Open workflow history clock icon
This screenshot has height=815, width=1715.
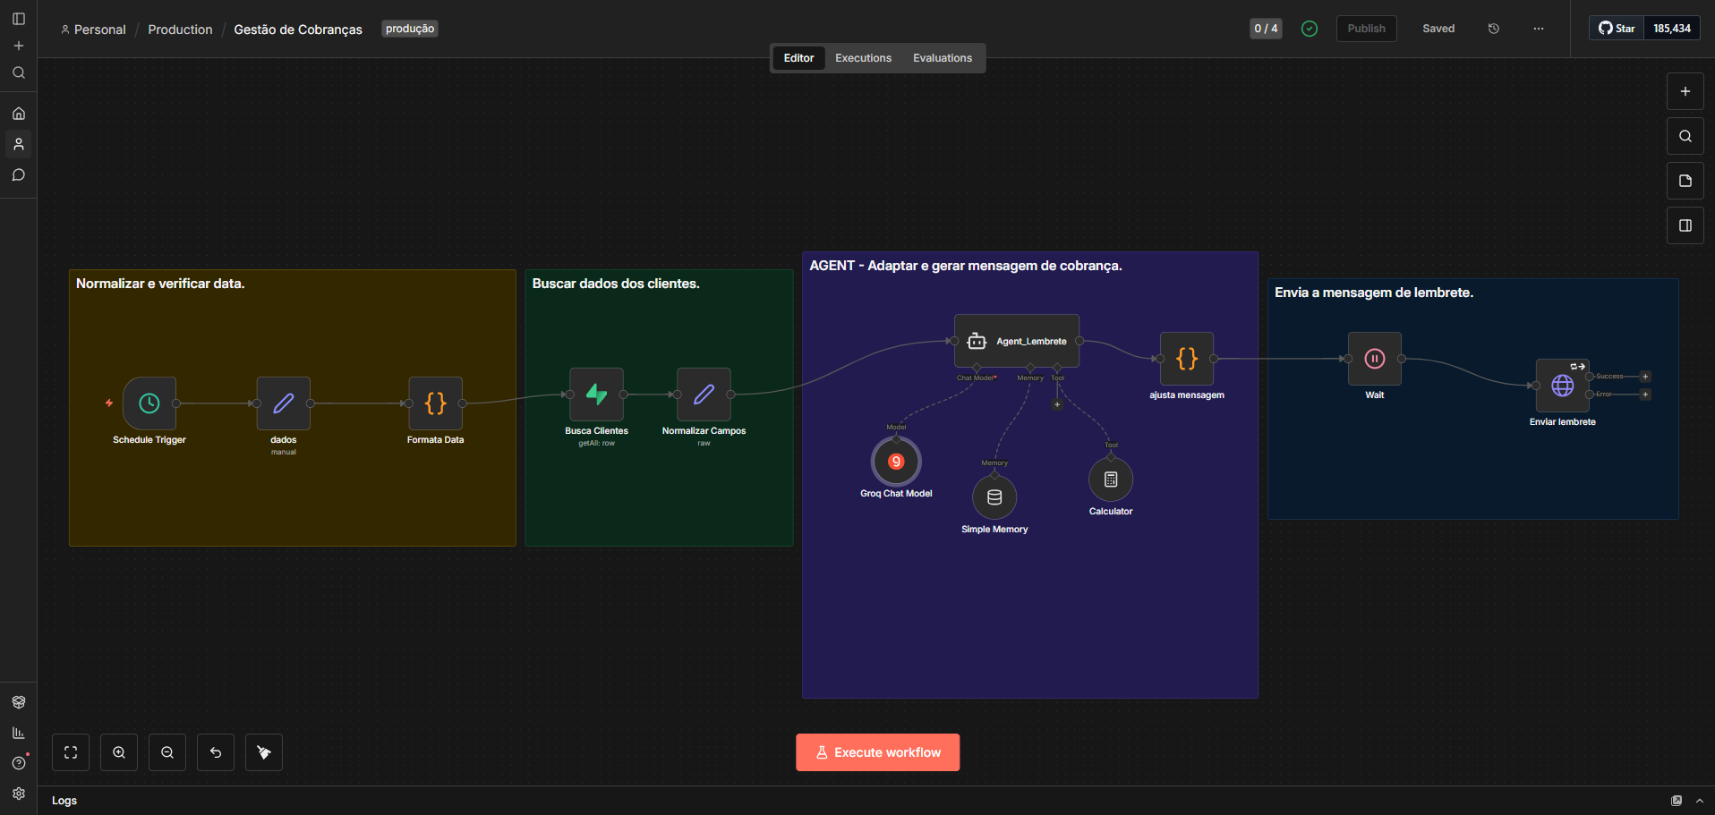(1494, 29)
